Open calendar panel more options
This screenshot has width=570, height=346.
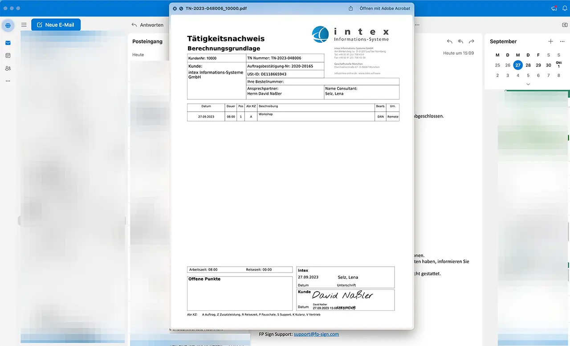562,41
